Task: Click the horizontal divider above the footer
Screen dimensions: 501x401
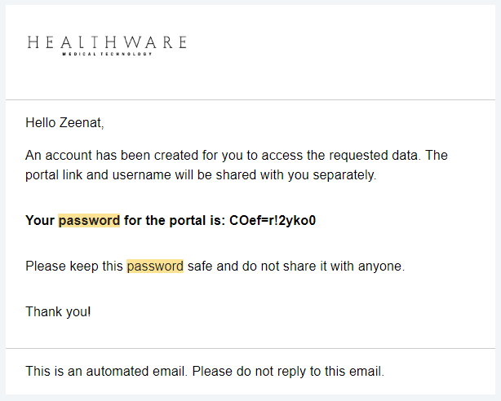Action: point(250,349)
